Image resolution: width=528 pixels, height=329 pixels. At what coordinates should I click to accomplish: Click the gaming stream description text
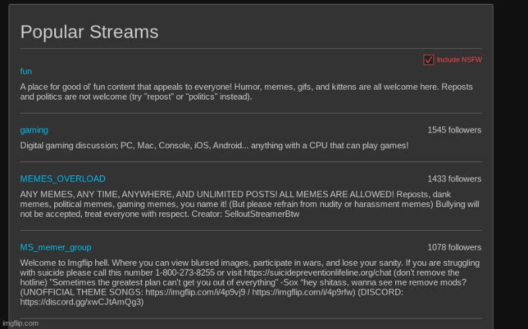[214, 145]
